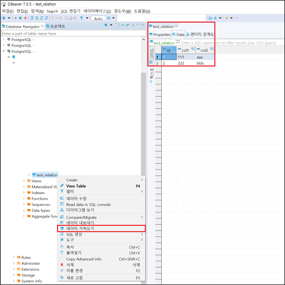Viewport: 285px width, 285px height.
Task: Click the expand filter panel icon beside test_relation
Action: [x=178, y=42]
